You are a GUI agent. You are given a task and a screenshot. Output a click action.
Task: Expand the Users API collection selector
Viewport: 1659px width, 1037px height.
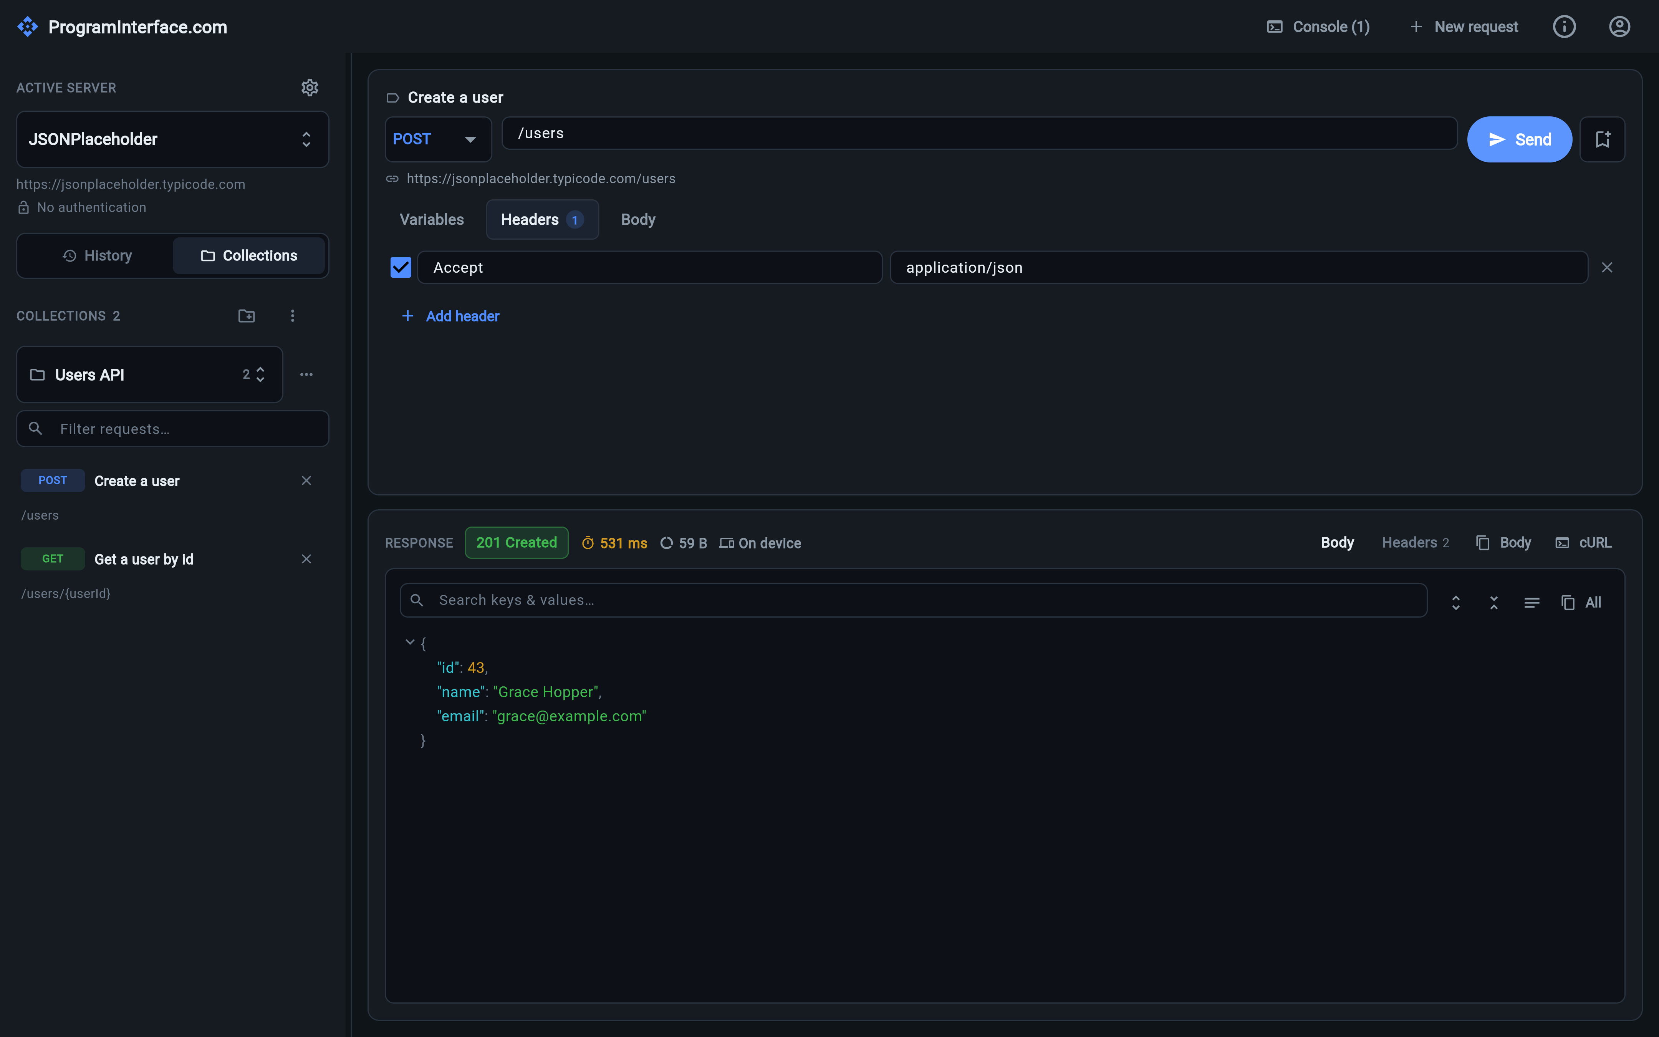[x=149, y=374]
